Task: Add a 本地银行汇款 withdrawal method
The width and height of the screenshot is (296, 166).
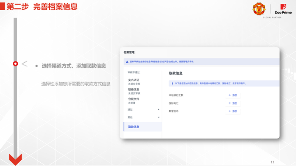Action: [233, 95]
